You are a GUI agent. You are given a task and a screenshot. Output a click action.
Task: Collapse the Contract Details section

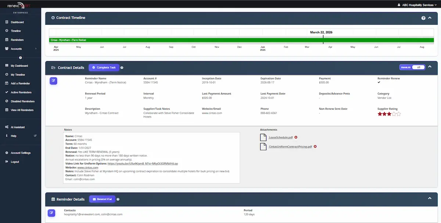click(x=430, y=67)
